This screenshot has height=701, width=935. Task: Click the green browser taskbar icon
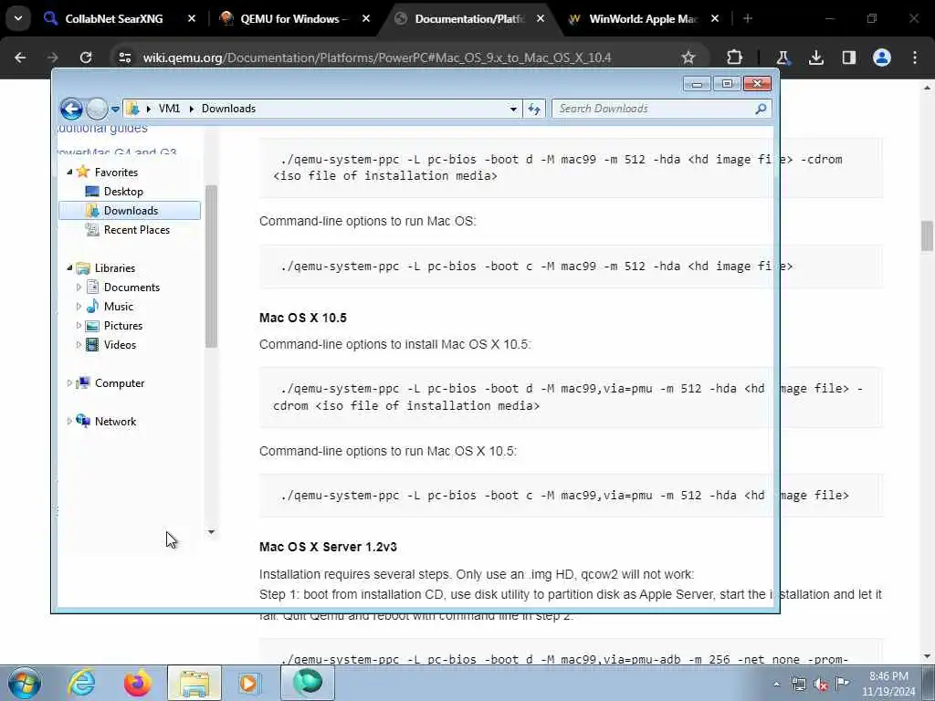pyautogui.click(x=307, y=683)
